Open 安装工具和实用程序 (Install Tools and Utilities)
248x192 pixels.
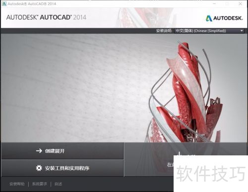tap(62, 168)
